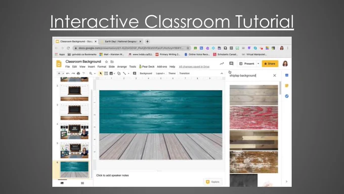Open new slide layout dropdown arrow

[x=63, y=73]
